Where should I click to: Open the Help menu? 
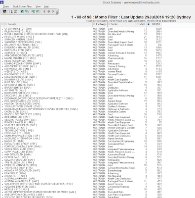coord(46,6)
